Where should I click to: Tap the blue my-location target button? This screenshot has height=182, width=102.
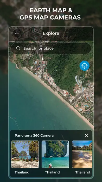(x=85, y=66)
